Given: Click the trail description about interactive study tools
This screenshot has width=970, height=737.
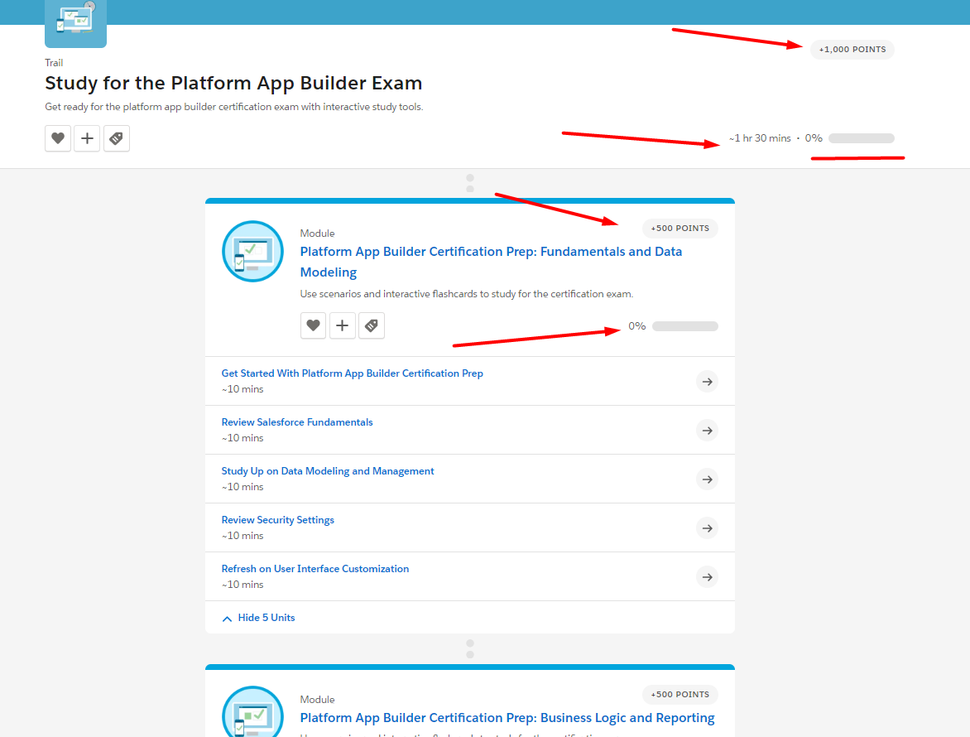Looking at the screenshot, I should (x=234, y=107).
